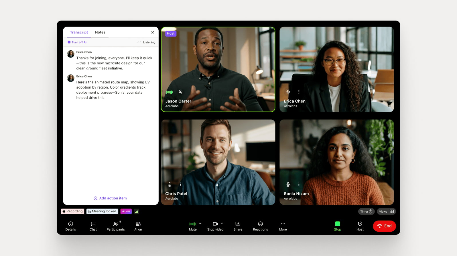Screen dimensions: 457x256
Task: Open the Views layout menu
Action: coord(386,211)
